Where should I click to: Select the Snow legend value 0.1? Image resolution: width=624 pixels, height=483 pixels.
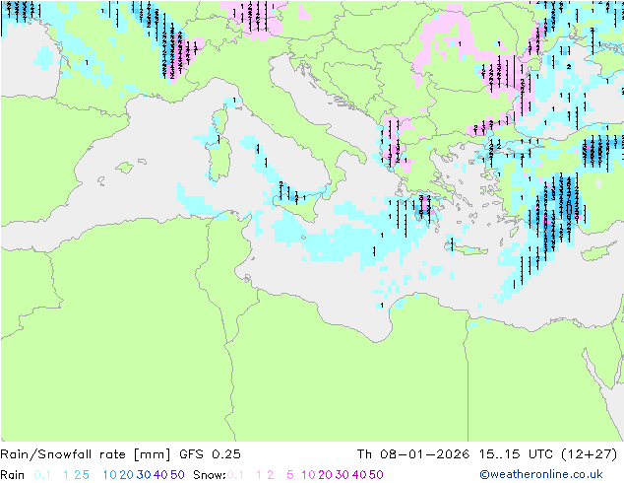click(x=235, y=475)
